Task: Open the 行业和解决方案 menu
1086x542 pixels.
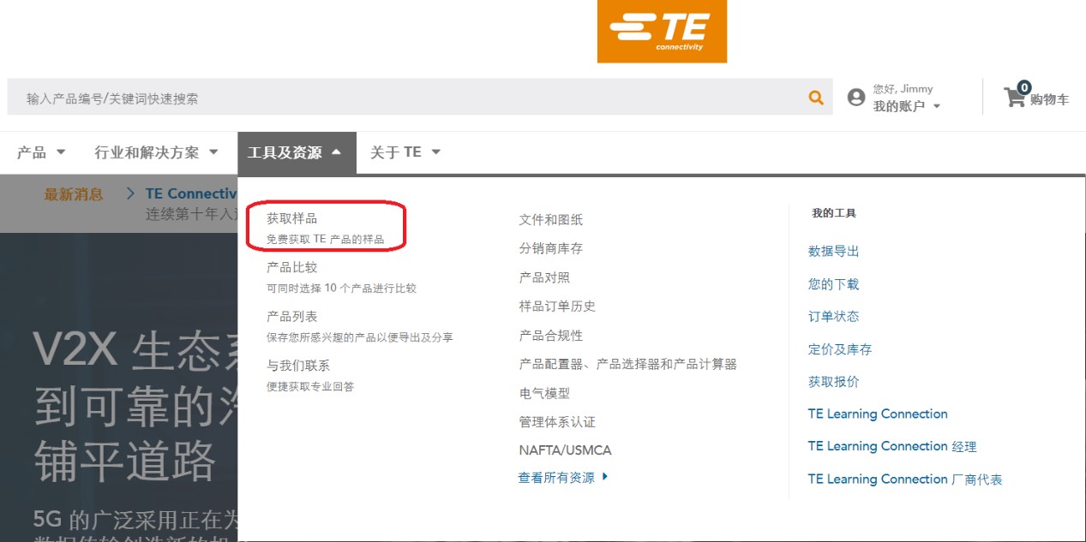Action: click(156, 152)
